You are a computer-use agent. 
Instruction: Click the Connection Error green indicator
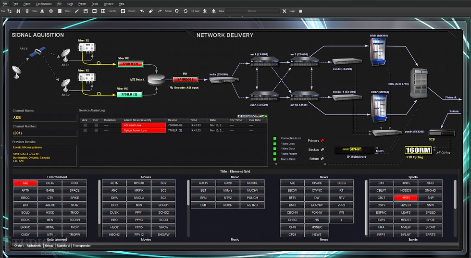coord(275,138)
